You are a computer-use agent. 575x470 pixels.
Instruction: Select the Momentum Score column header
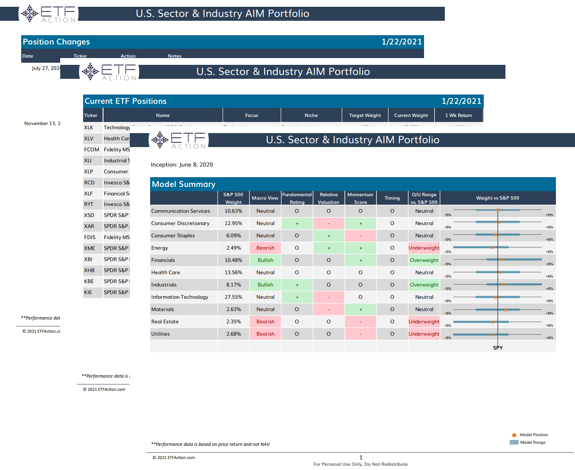360,198
